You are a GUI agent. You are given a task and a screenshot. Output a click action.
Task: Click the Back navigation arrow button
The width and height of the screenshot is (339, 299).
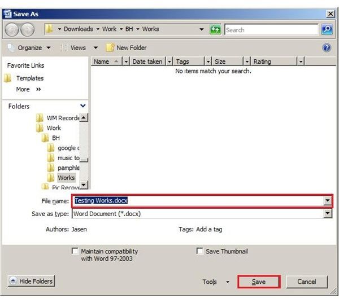[x=12, y=29]
